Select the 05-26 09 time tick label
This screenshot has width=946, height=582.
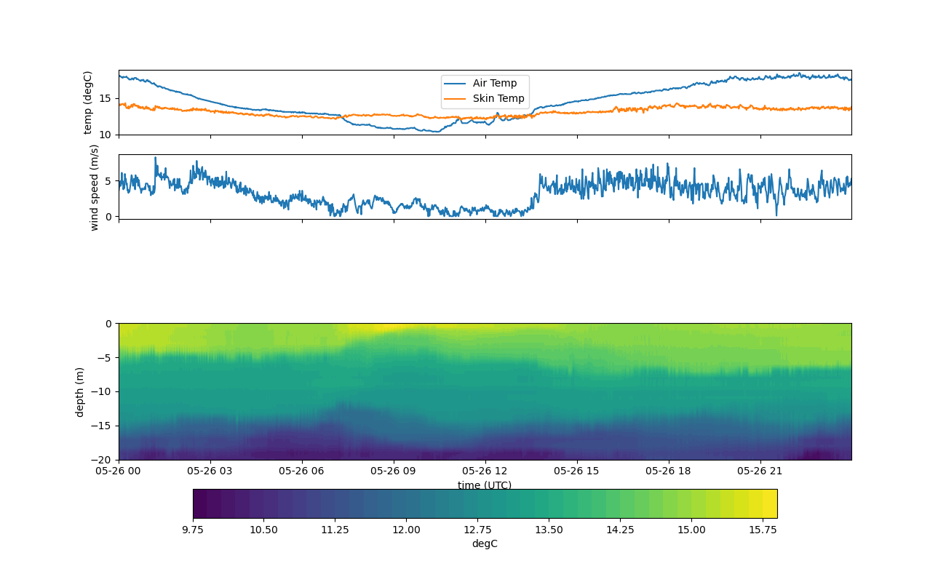tap(394, 471)
